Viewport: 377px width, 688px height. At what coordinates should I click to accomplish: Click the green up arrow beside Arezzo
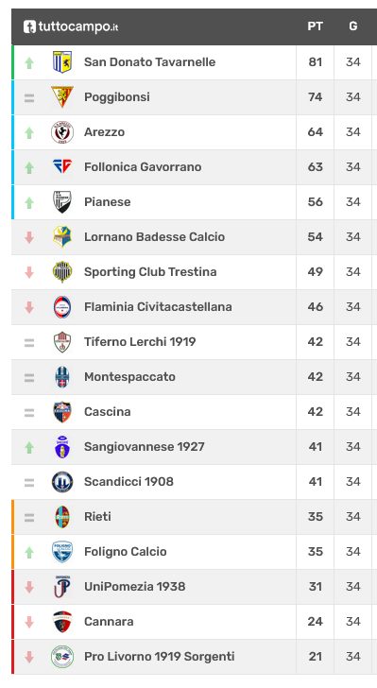[x=29, y=132]
